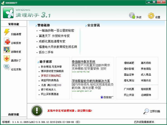Open the 广州机票 link
The width and height of the screenshot is (167, 125).
pyautogui.click(x=129, y=89)
